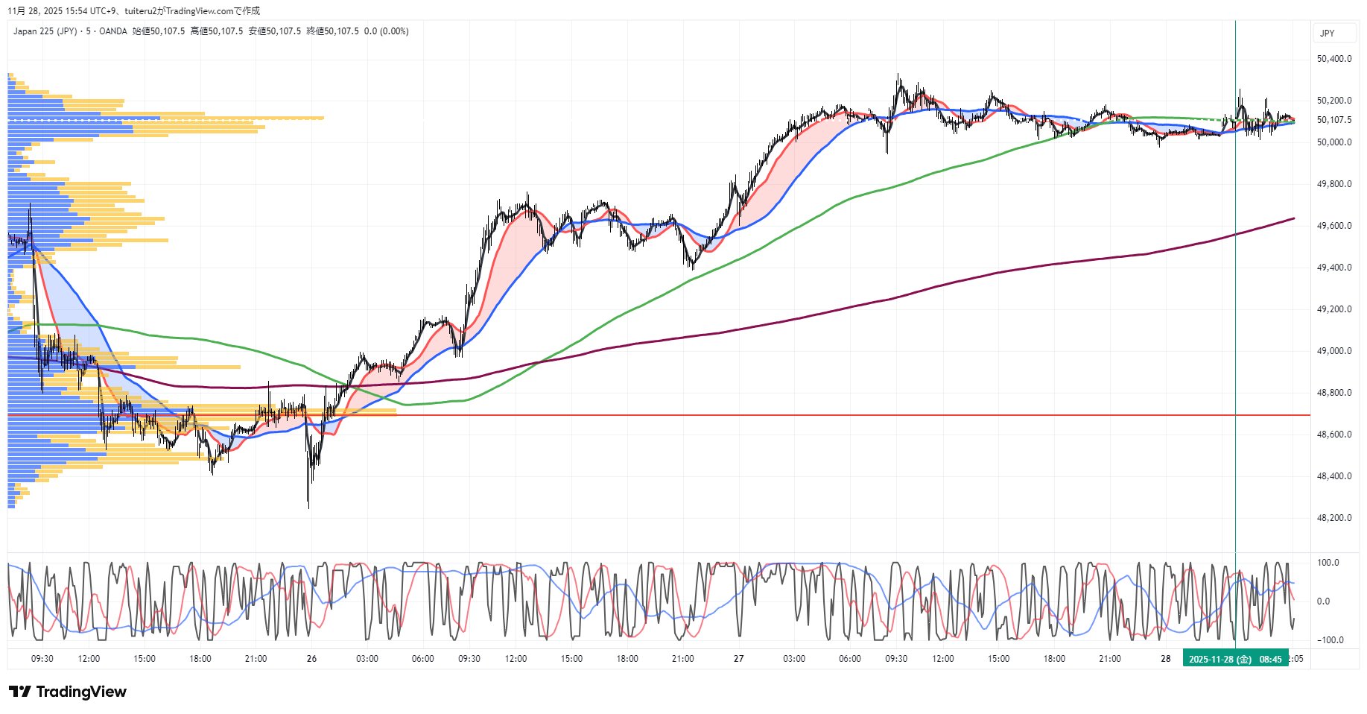Click the 高値 high value in legend
Image resolution: width=1367 pixels, height=714 pixels.
[x=216, y=31]
